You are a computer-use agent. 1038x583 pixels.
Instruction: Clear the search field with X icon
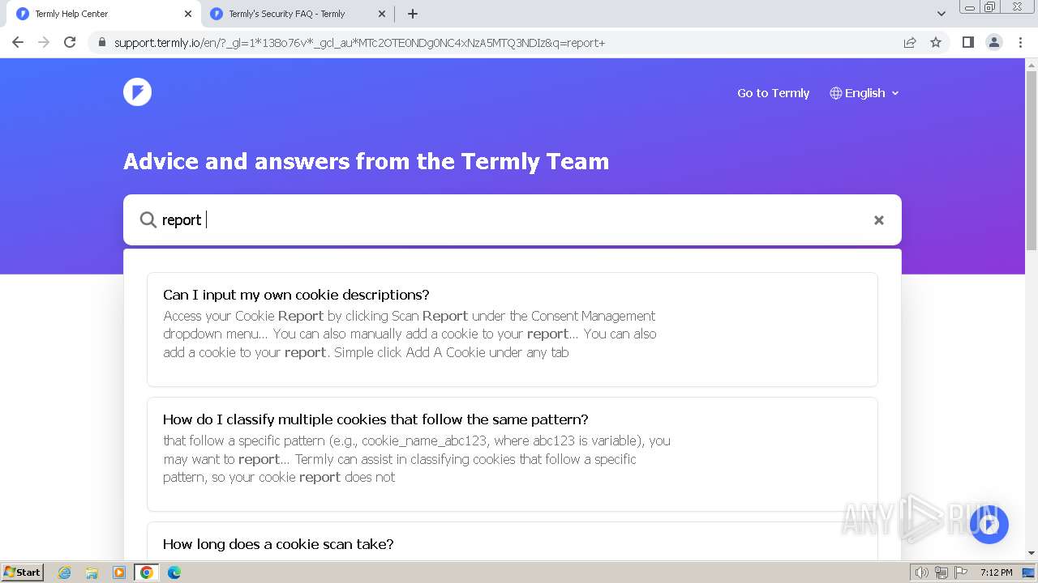coord(878,220)
